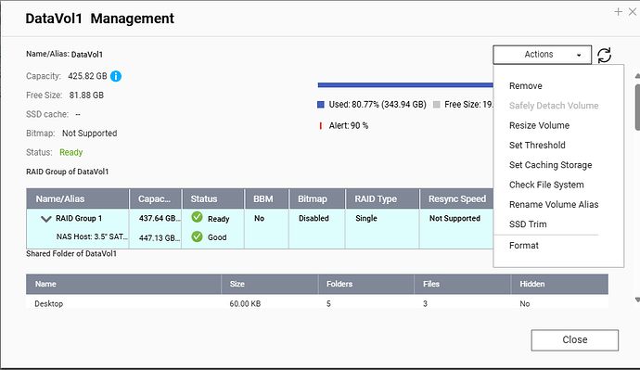Click the gray Free Size legend swatch

(436, 105)
